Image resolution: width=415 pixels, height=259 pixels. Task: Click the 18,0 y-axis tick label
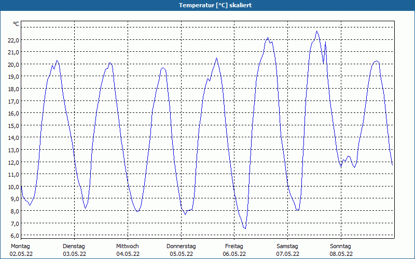click(13, 89)
